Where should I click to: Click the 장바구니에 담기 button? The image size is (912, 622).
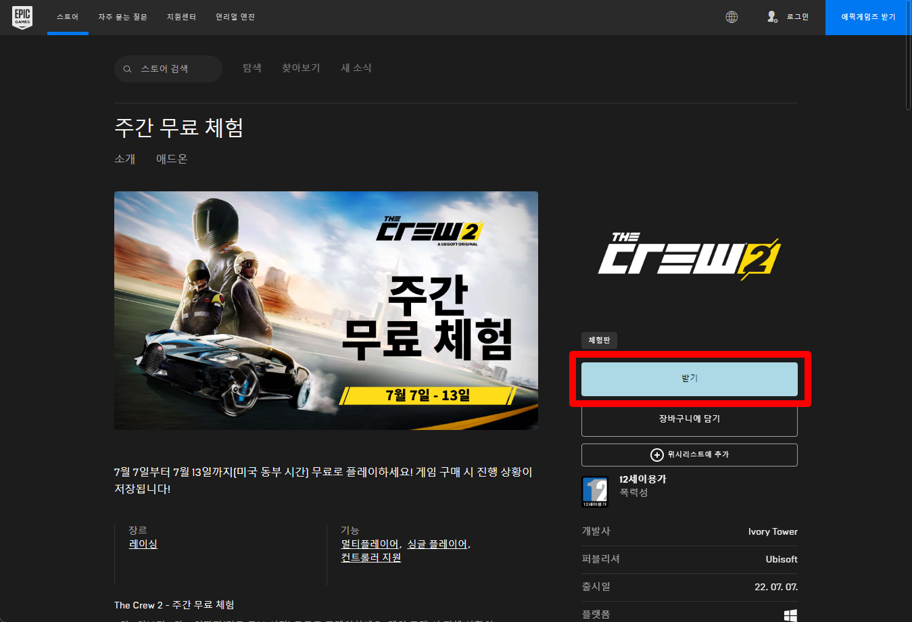pyautogui.click(x=690, y=419)
